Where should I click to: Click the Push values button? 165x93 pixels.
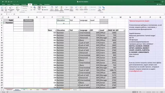28,20
